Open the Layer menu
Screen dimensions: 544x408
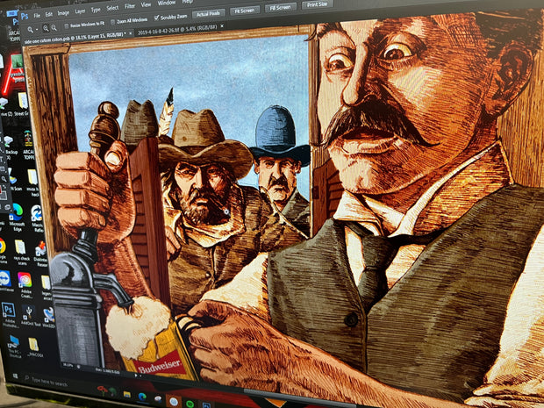coord(80,11)
